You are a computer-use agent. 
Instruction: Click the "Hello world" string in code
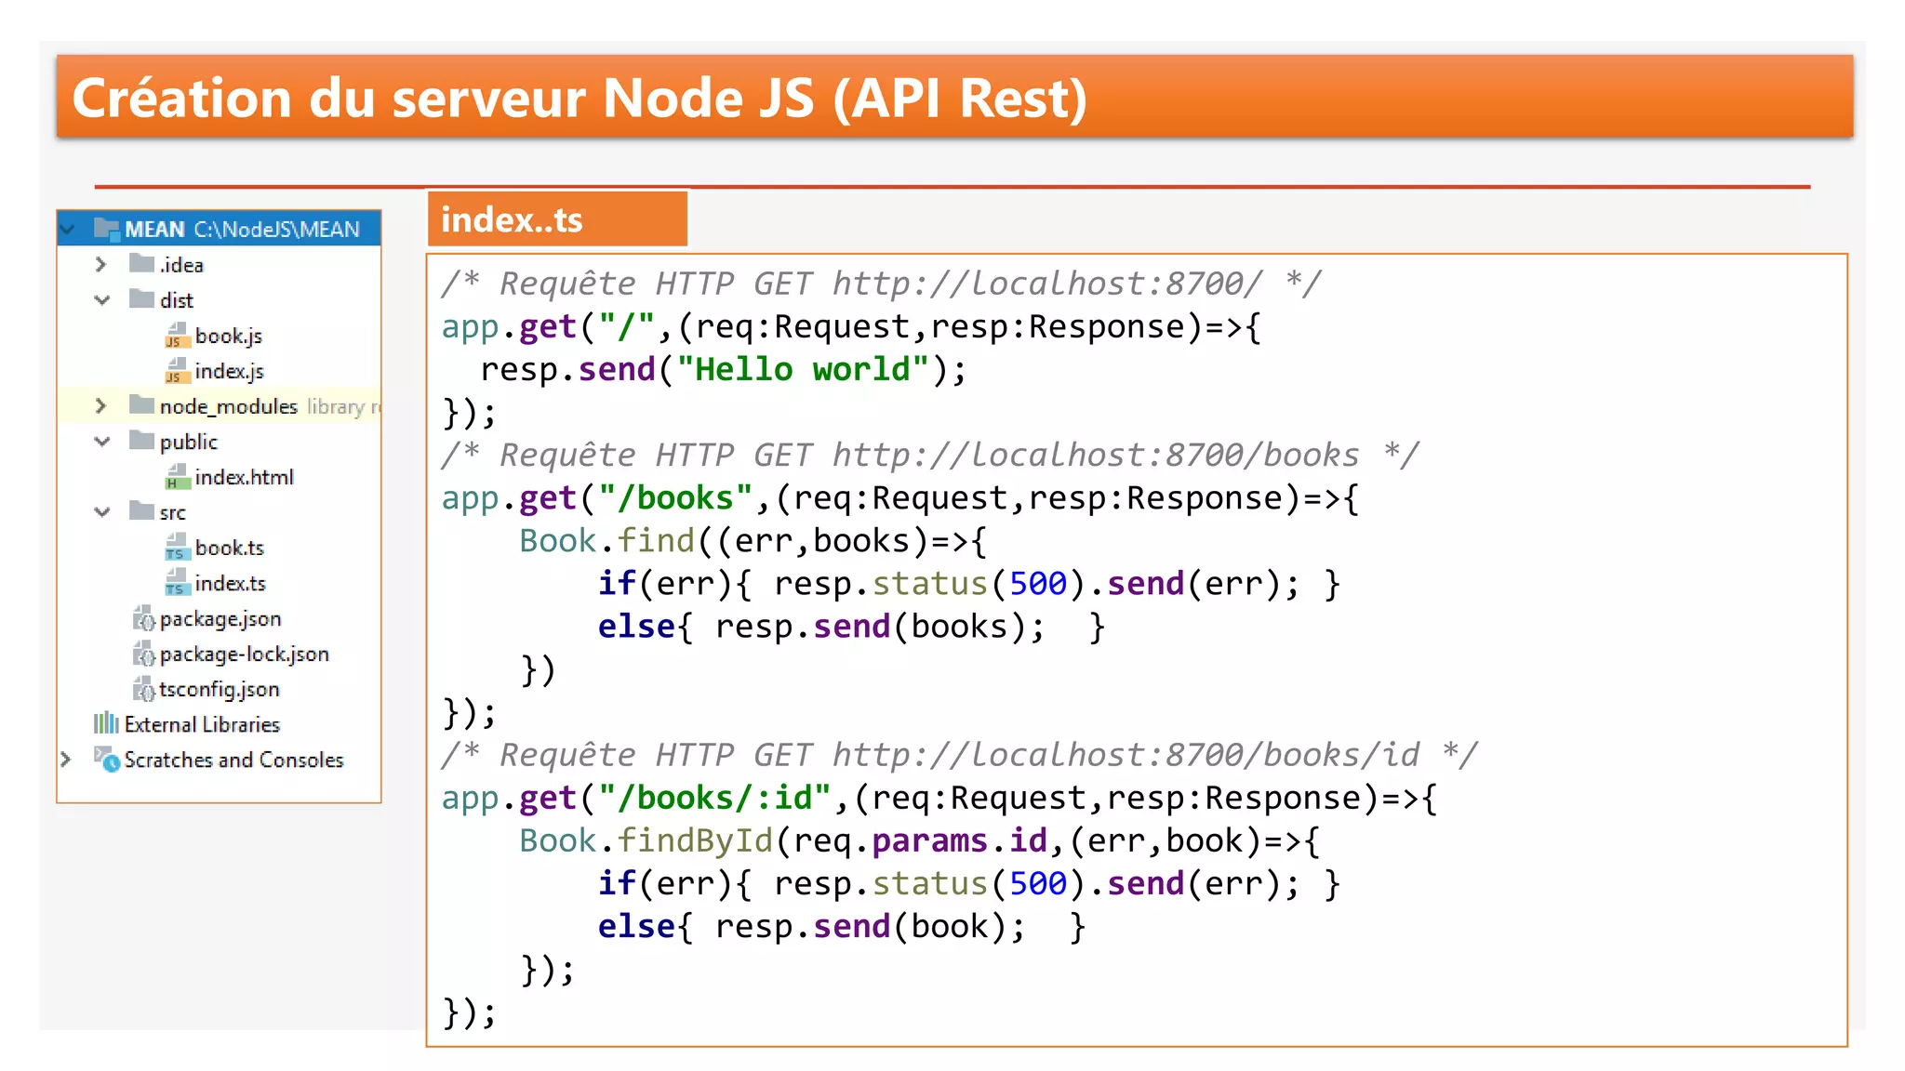point(803,369)
